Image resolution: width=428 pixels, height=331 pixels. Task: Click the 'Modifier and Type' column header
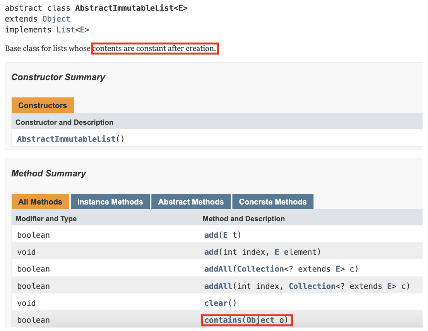46,218
